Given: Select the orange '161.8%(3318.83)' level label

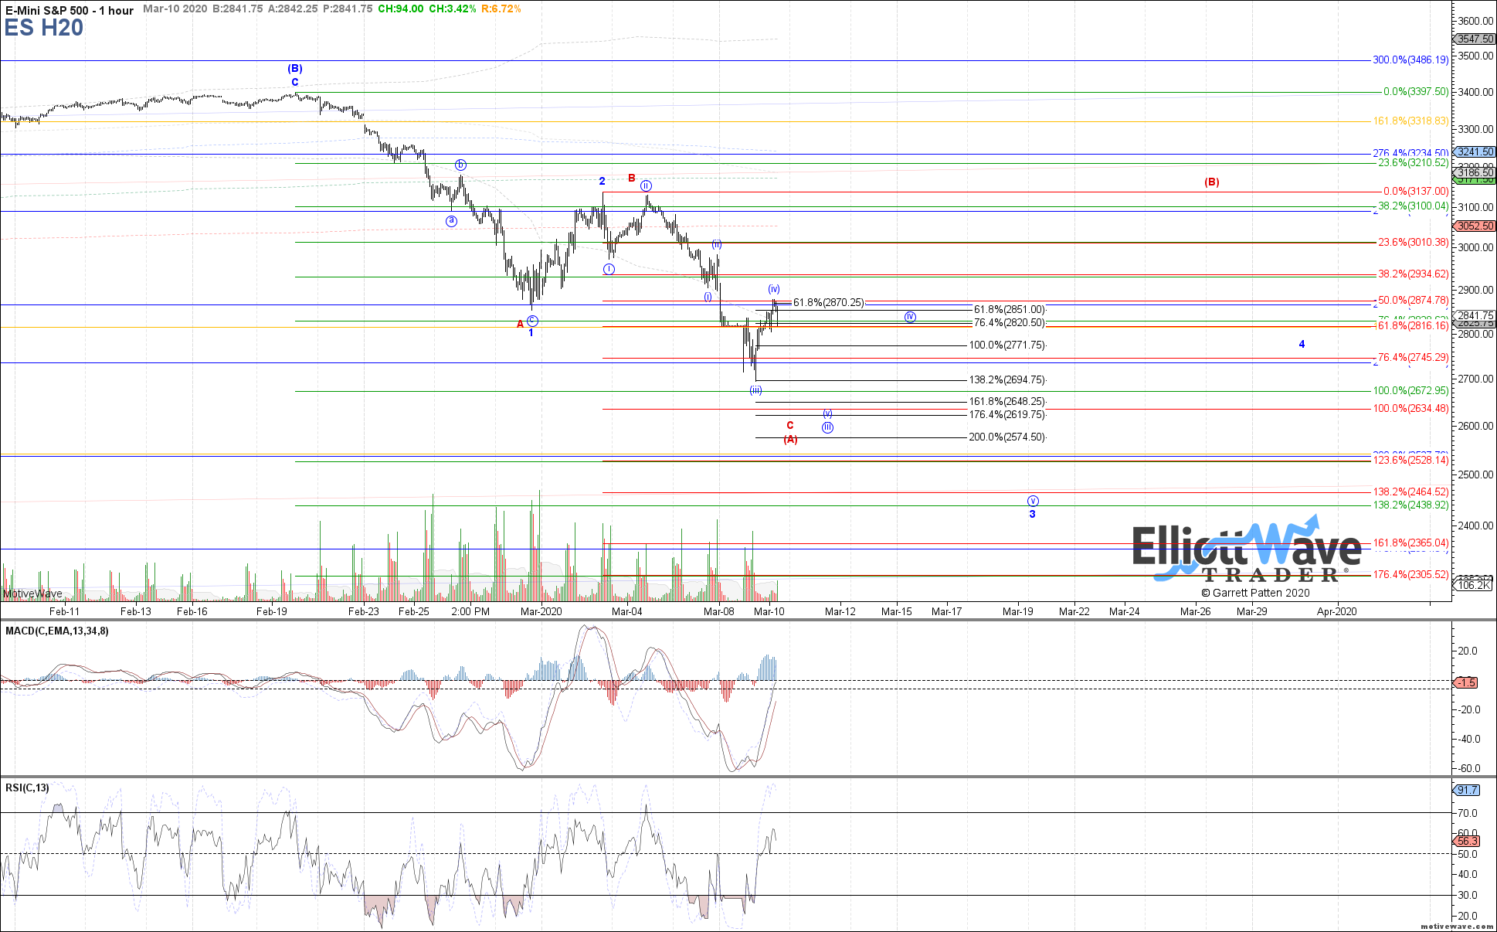Looking at the screenshot, I should tap(1410, 121).
